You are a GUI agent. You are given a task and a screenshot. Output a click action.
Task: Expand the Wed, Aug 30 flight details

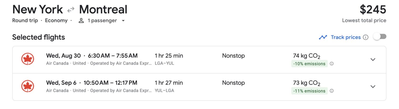(373, 60)
